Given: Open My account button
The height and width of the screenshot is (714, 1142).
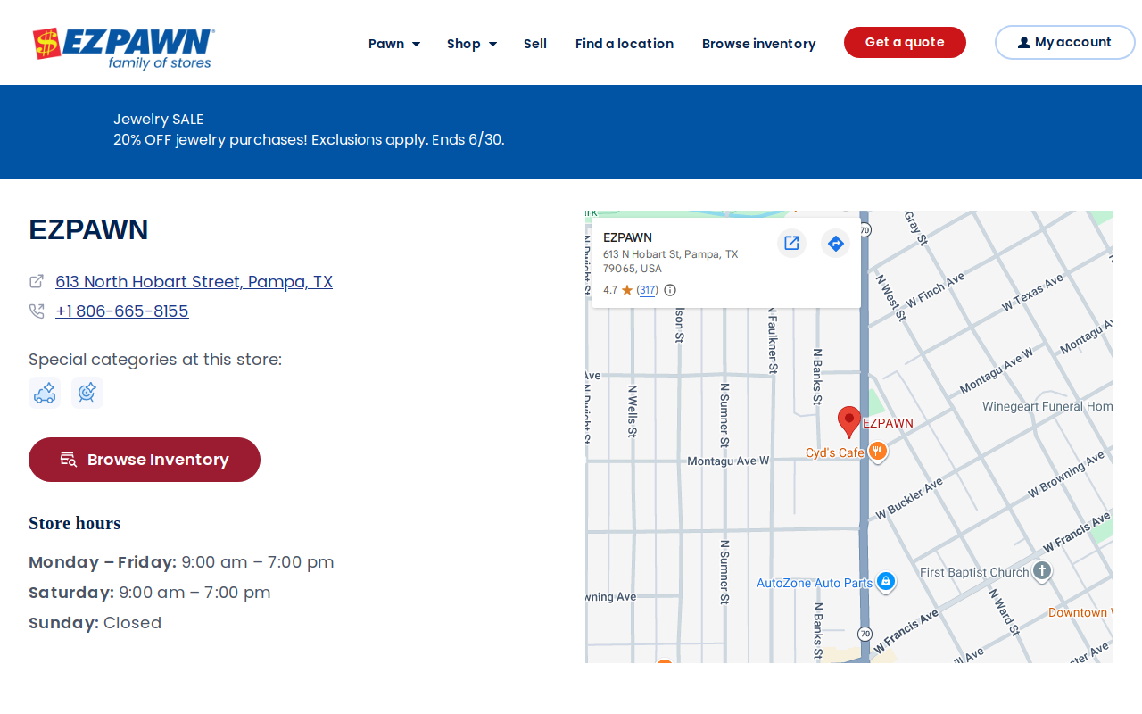Looking at the screenshot, I should coord(1064,42).
